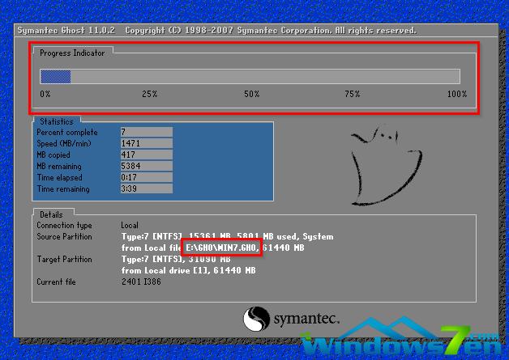Screen dimensions: 509x360
Task: Click the Time elapsed value 0:17
Action: 147,177
